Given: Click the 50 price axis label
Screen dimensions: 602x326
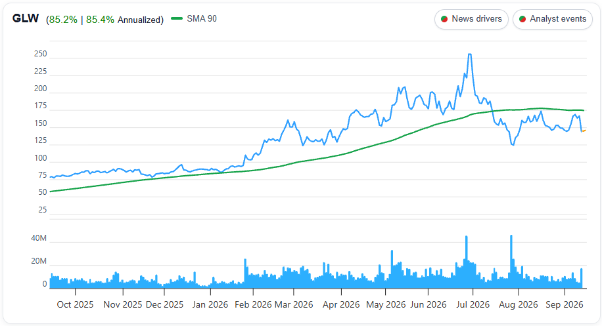Looking at the screenshot, I should click(43, 192).
